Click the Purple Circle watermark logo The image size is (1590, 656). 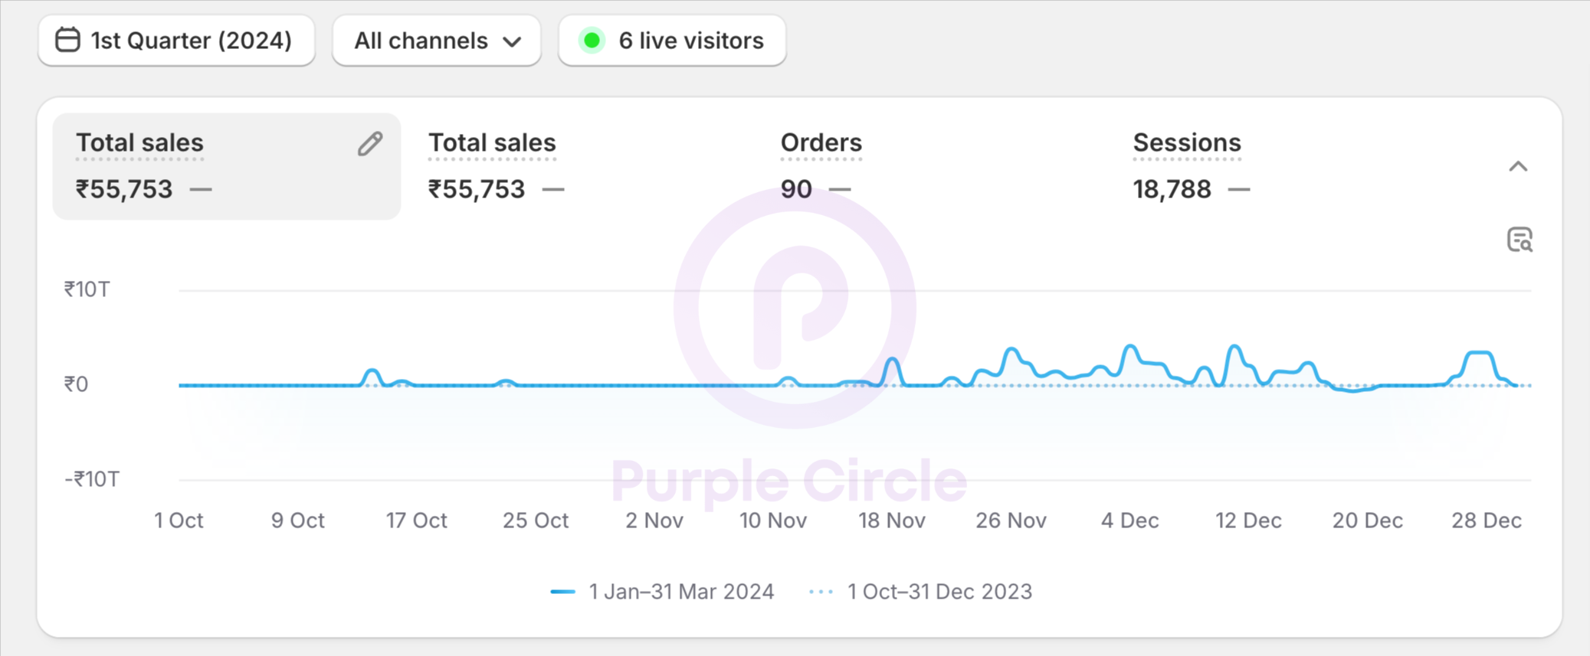[x=795, y=308]
